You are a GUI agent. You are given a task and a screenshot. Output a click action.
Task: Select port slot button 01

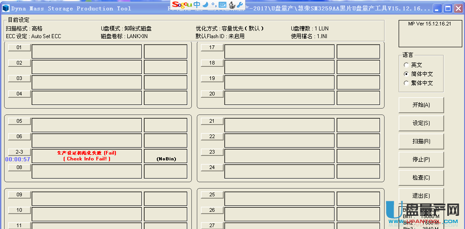[20, 47]
